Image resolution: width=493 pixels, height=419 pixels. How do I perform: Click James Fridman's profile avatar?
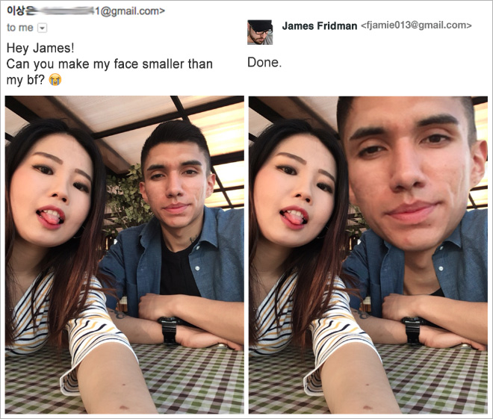260,32
